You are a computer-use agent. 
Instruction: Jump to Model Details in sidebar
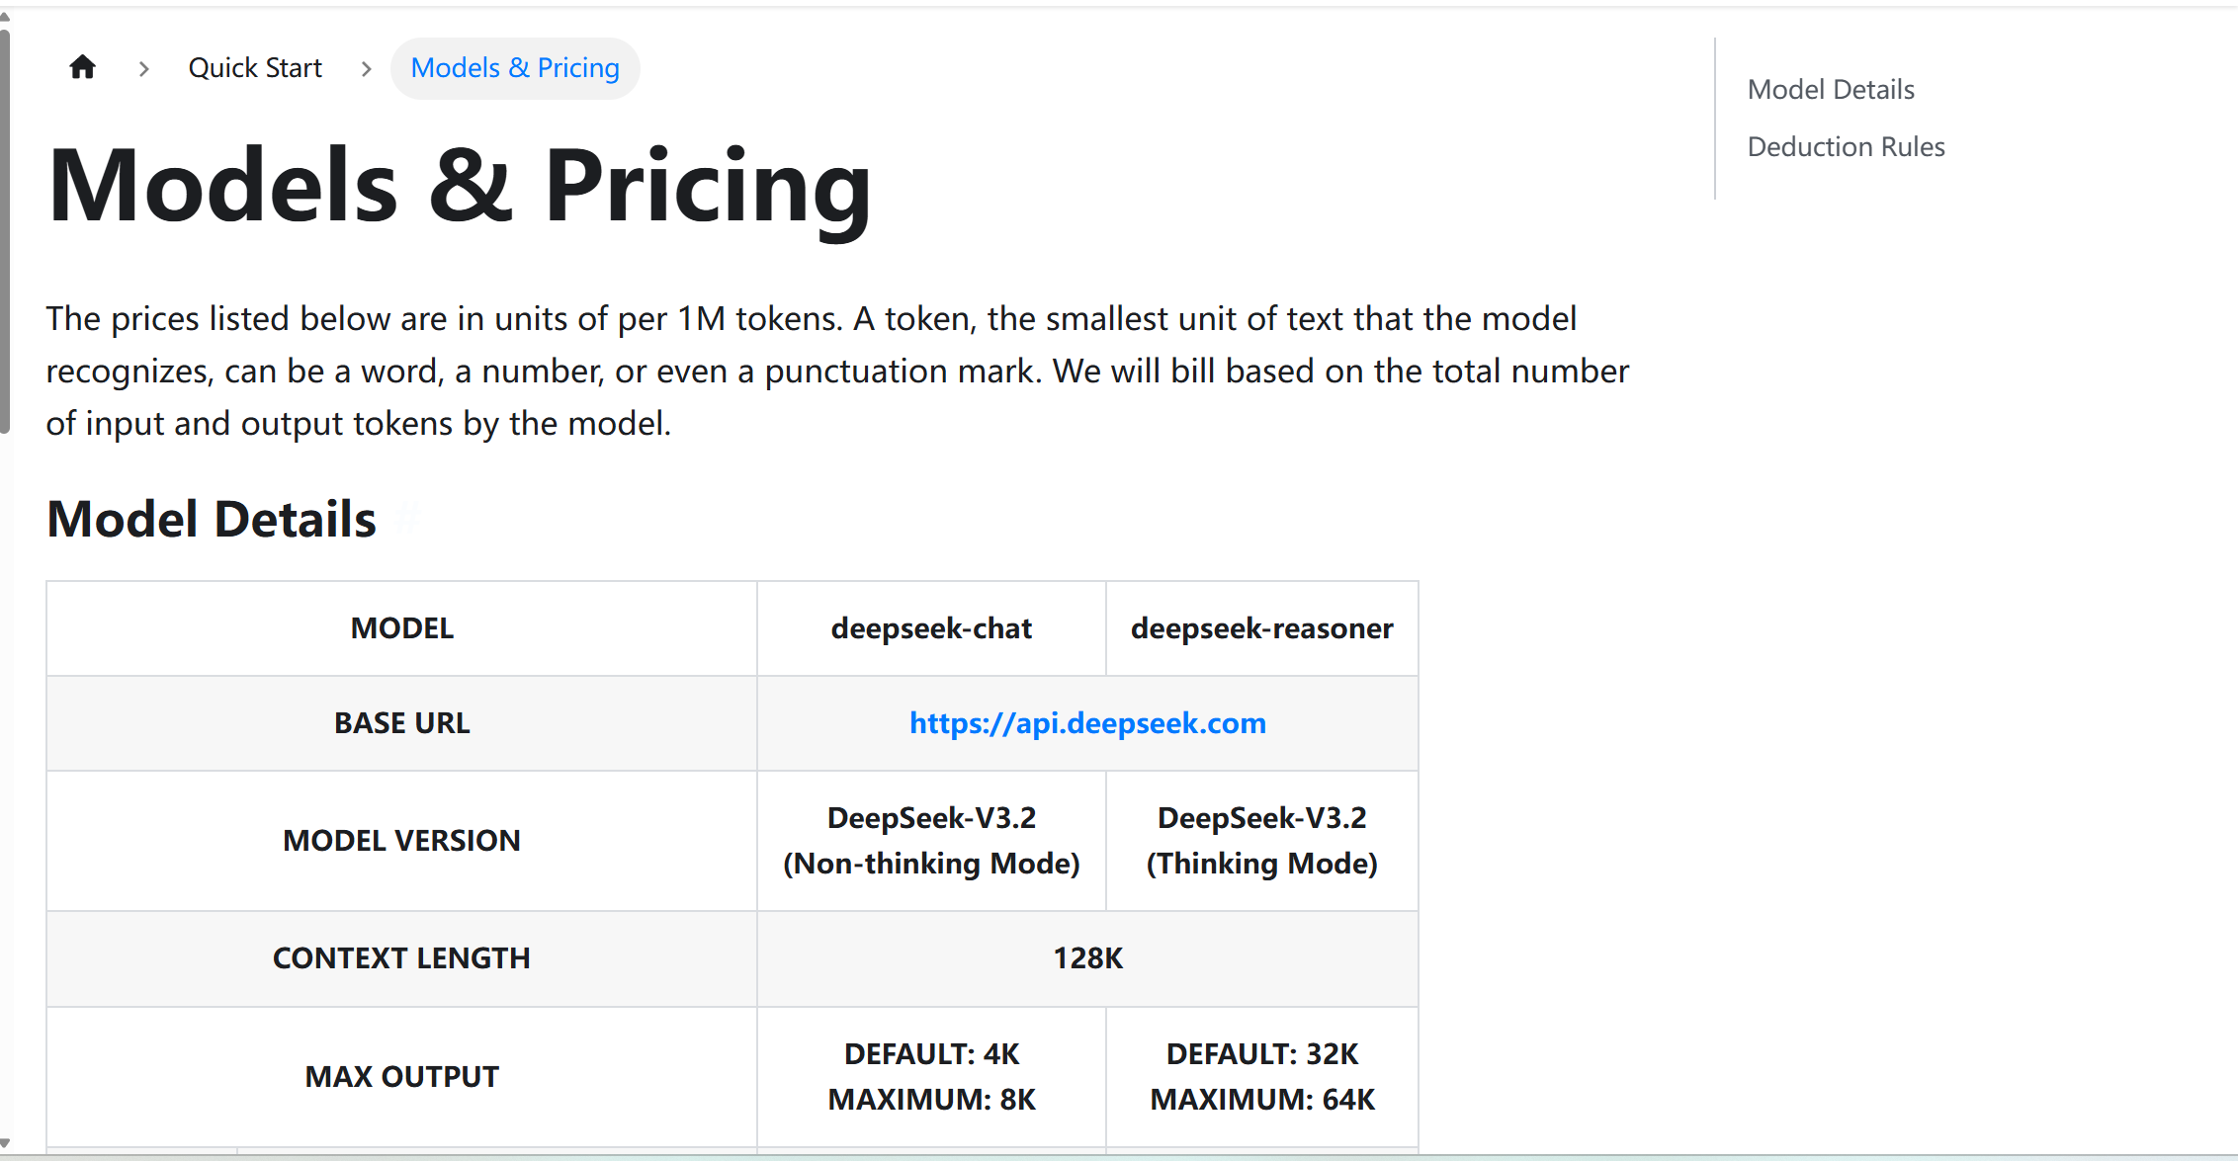tap(1831, 89)
